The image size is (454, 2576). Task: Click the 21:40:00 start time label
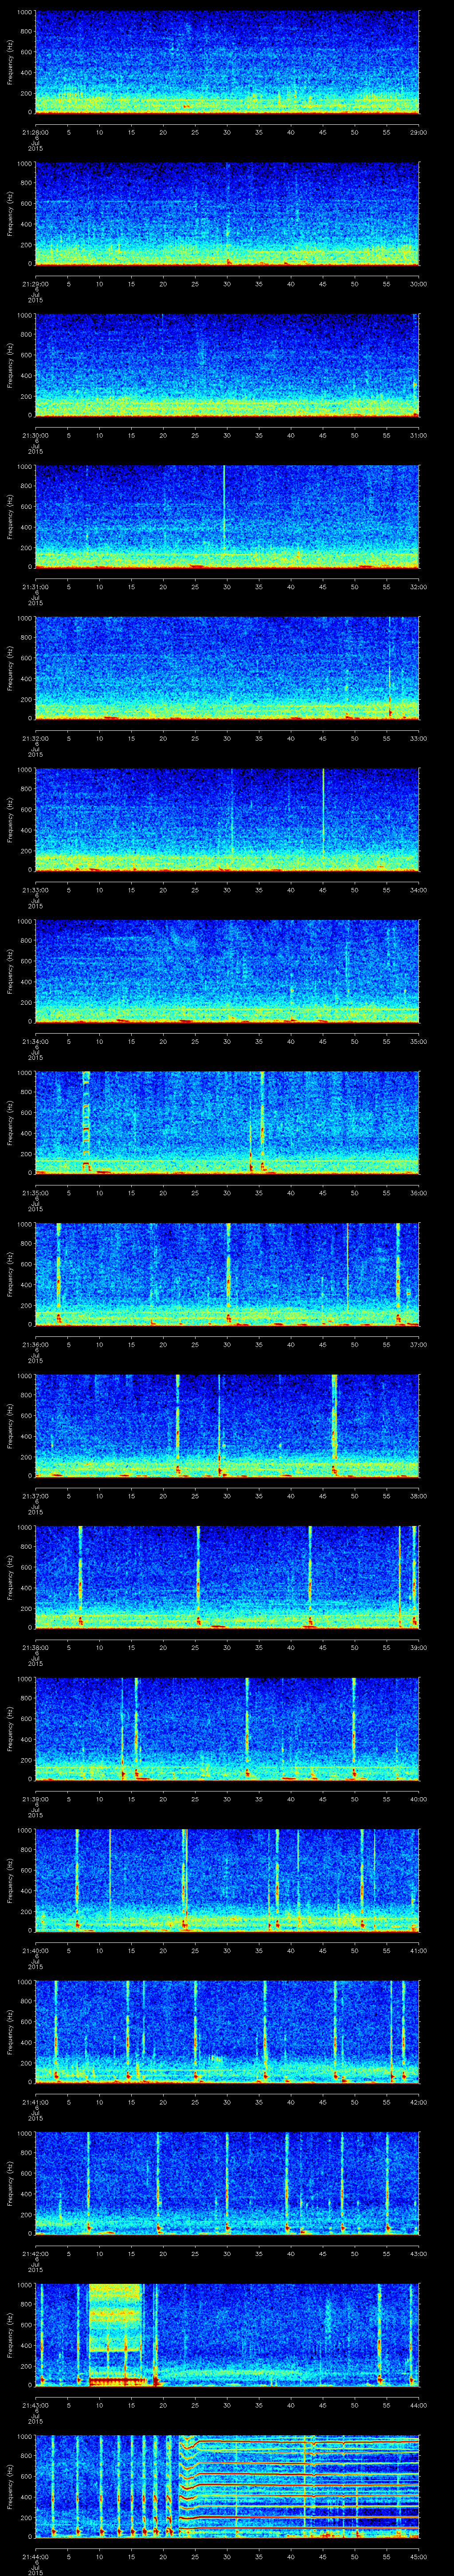[x=35, y=1950]
